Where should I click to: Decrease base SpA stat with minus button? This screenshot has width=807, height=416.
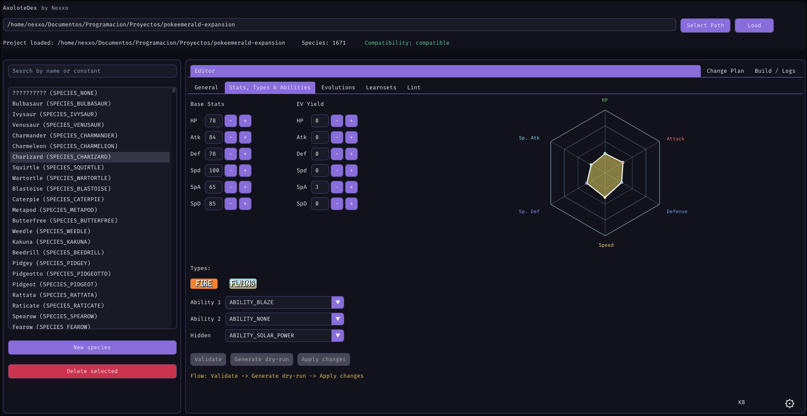(231, 187)
